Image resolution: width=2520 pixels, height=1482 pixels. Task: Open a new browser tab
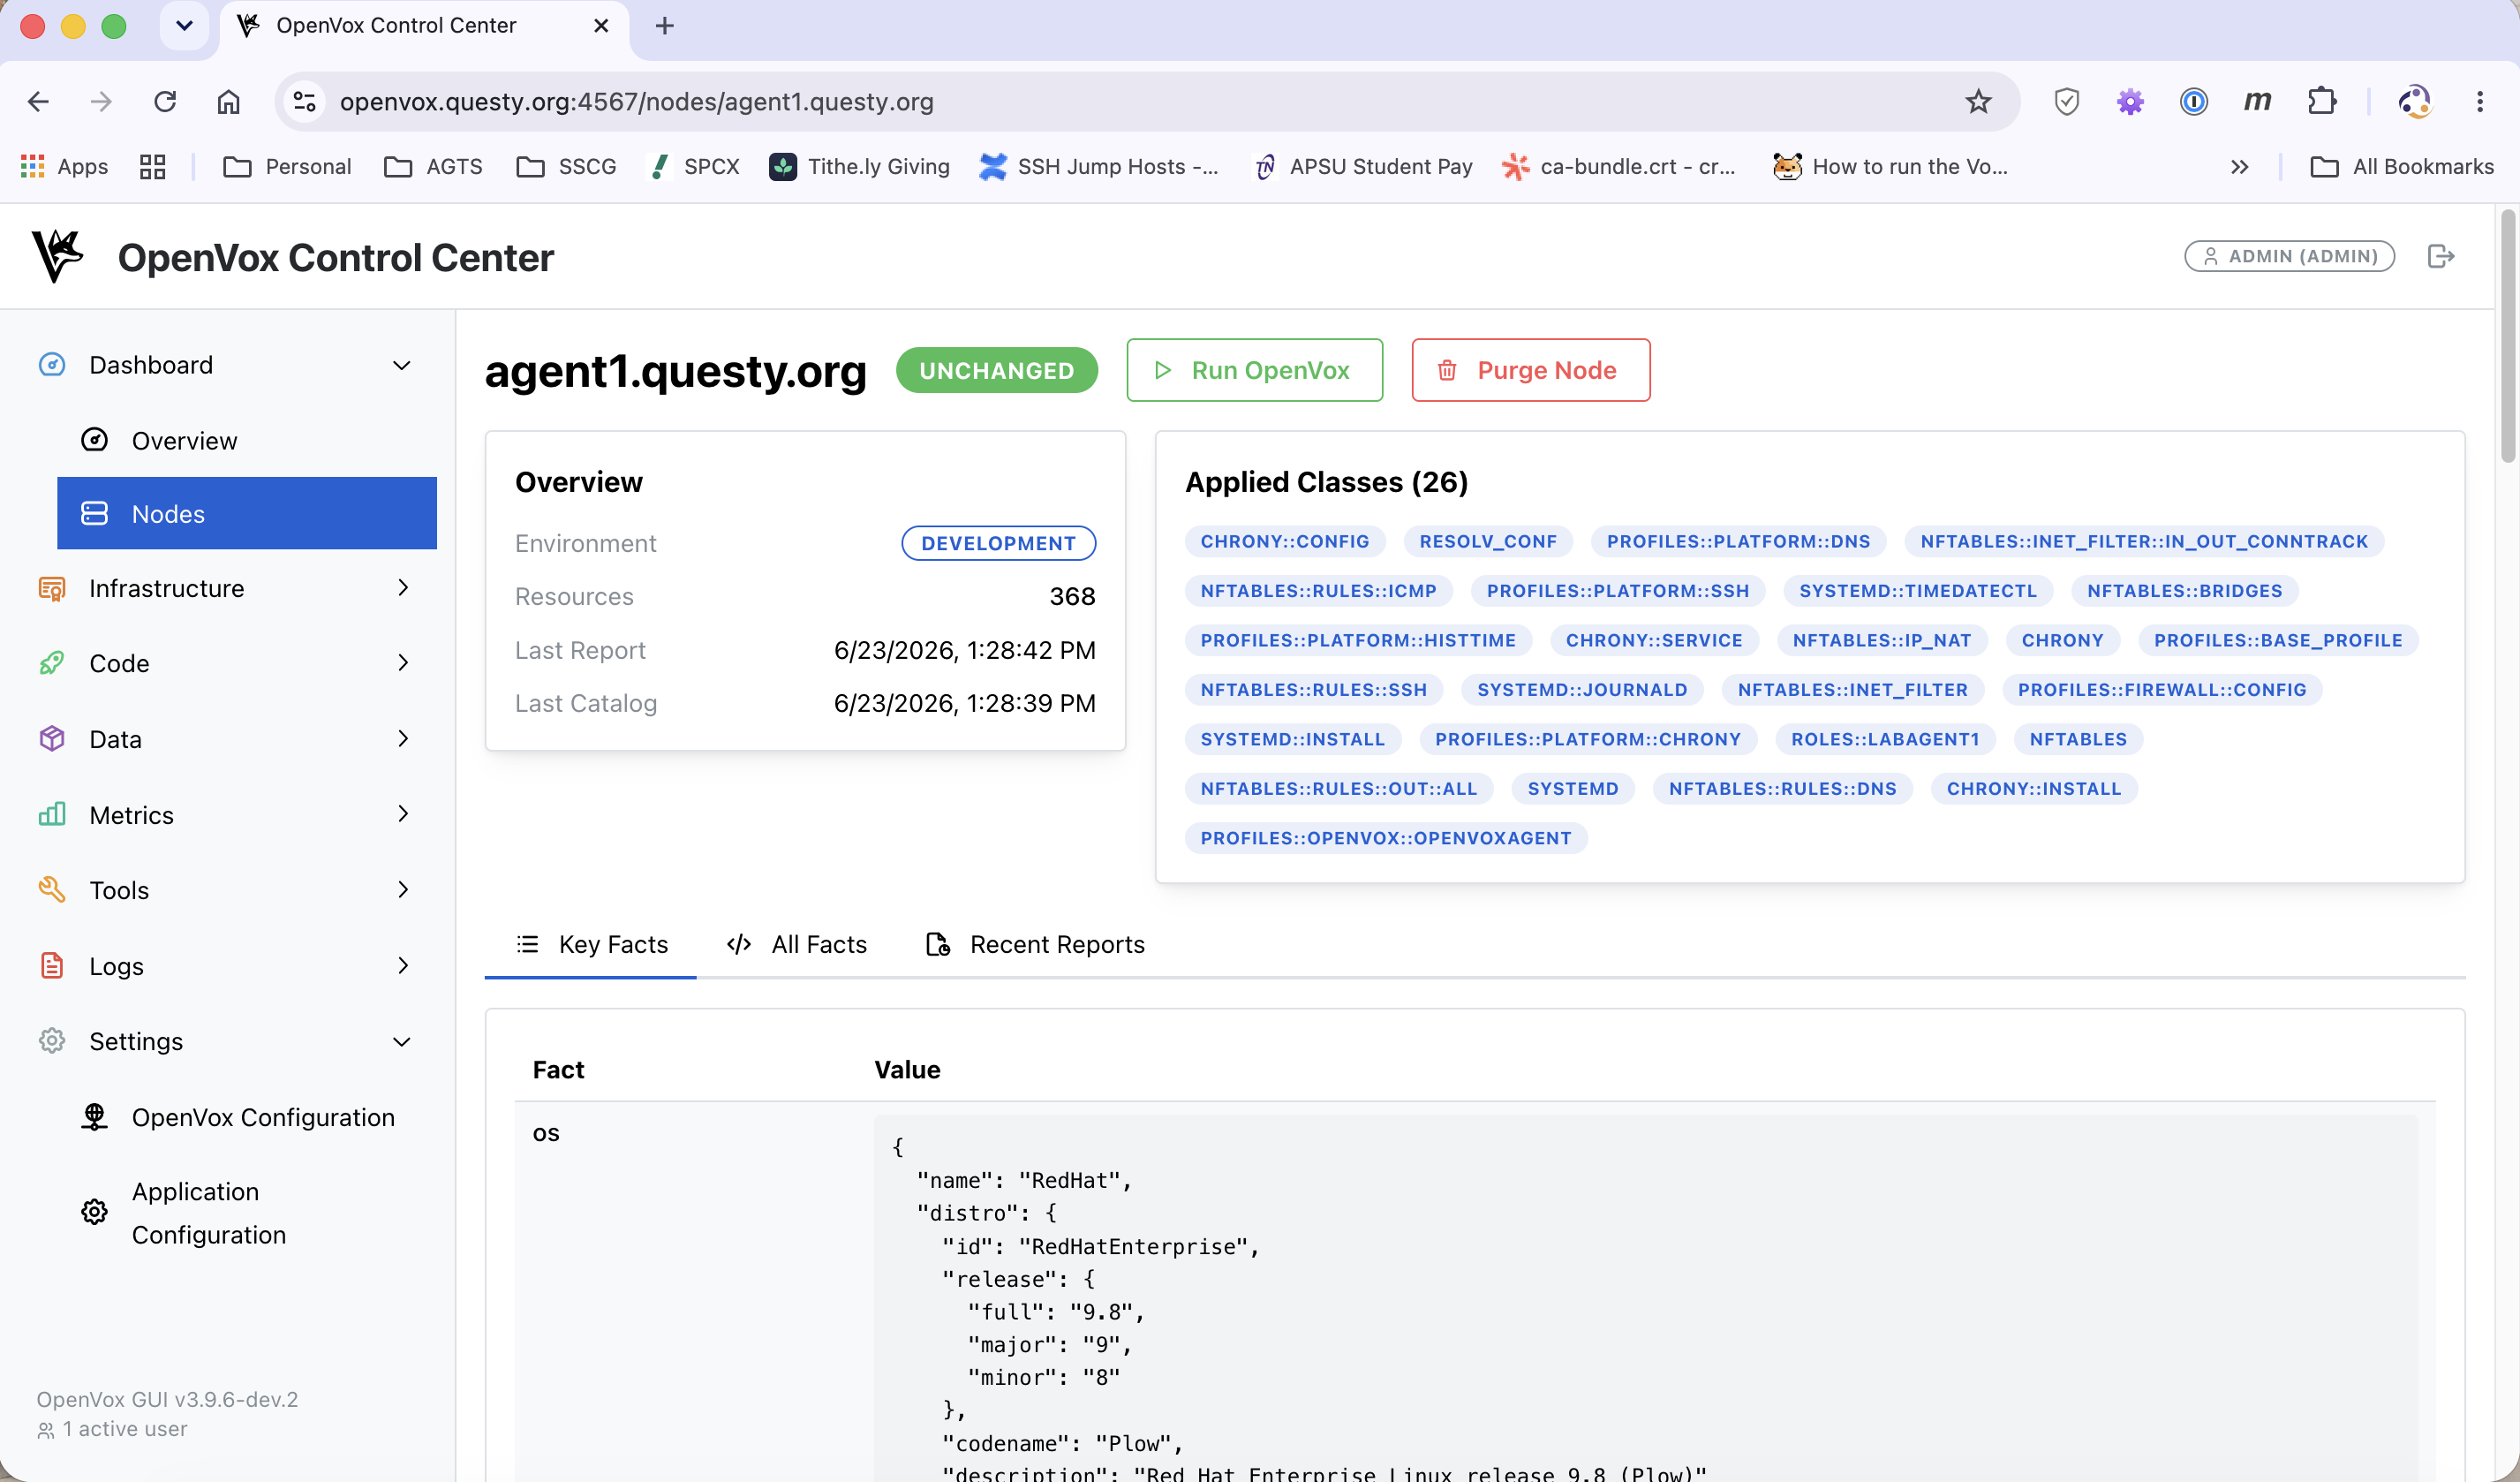tap(664, 26)
